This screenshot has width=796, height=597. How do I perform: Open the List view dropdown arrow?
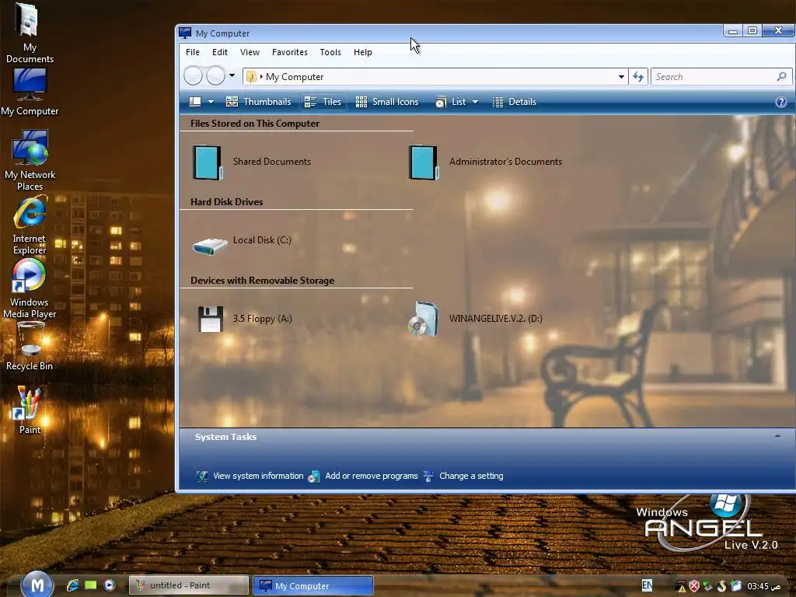(x=475, y=102)
